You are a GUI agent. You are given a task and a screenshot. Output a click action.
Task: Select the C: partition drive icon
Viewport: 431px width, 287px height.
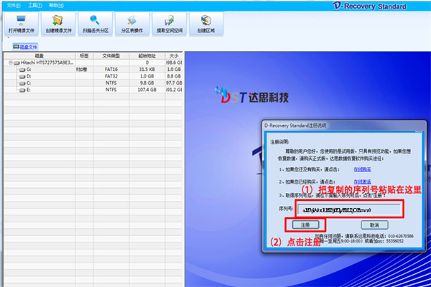pos(22,83)
